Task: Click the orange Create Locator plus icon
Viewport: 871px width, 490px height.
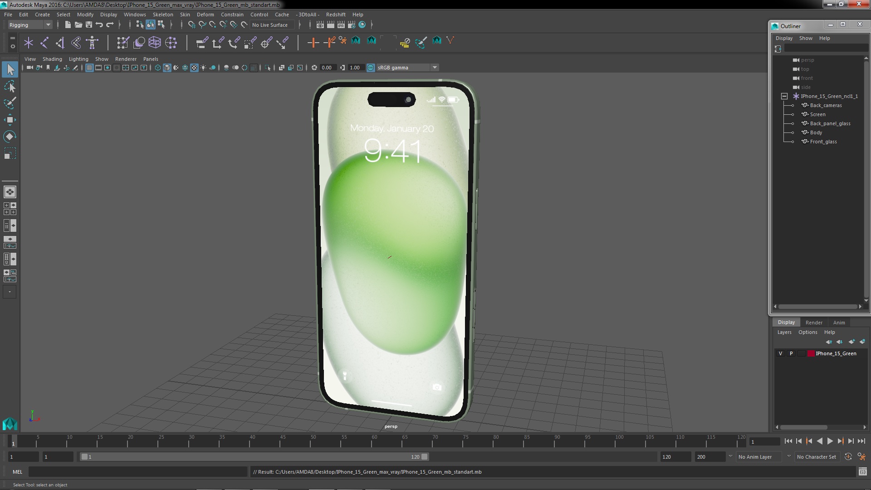Action: [313, 43]
